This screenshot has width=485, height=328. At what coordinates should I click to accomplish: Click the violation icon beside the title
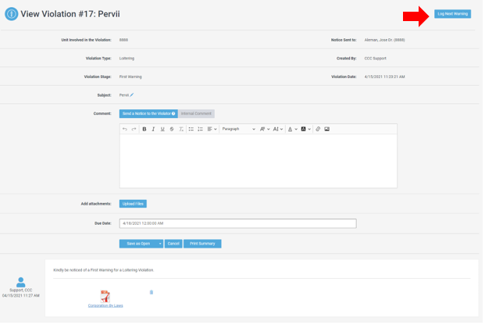coord(12,14)
